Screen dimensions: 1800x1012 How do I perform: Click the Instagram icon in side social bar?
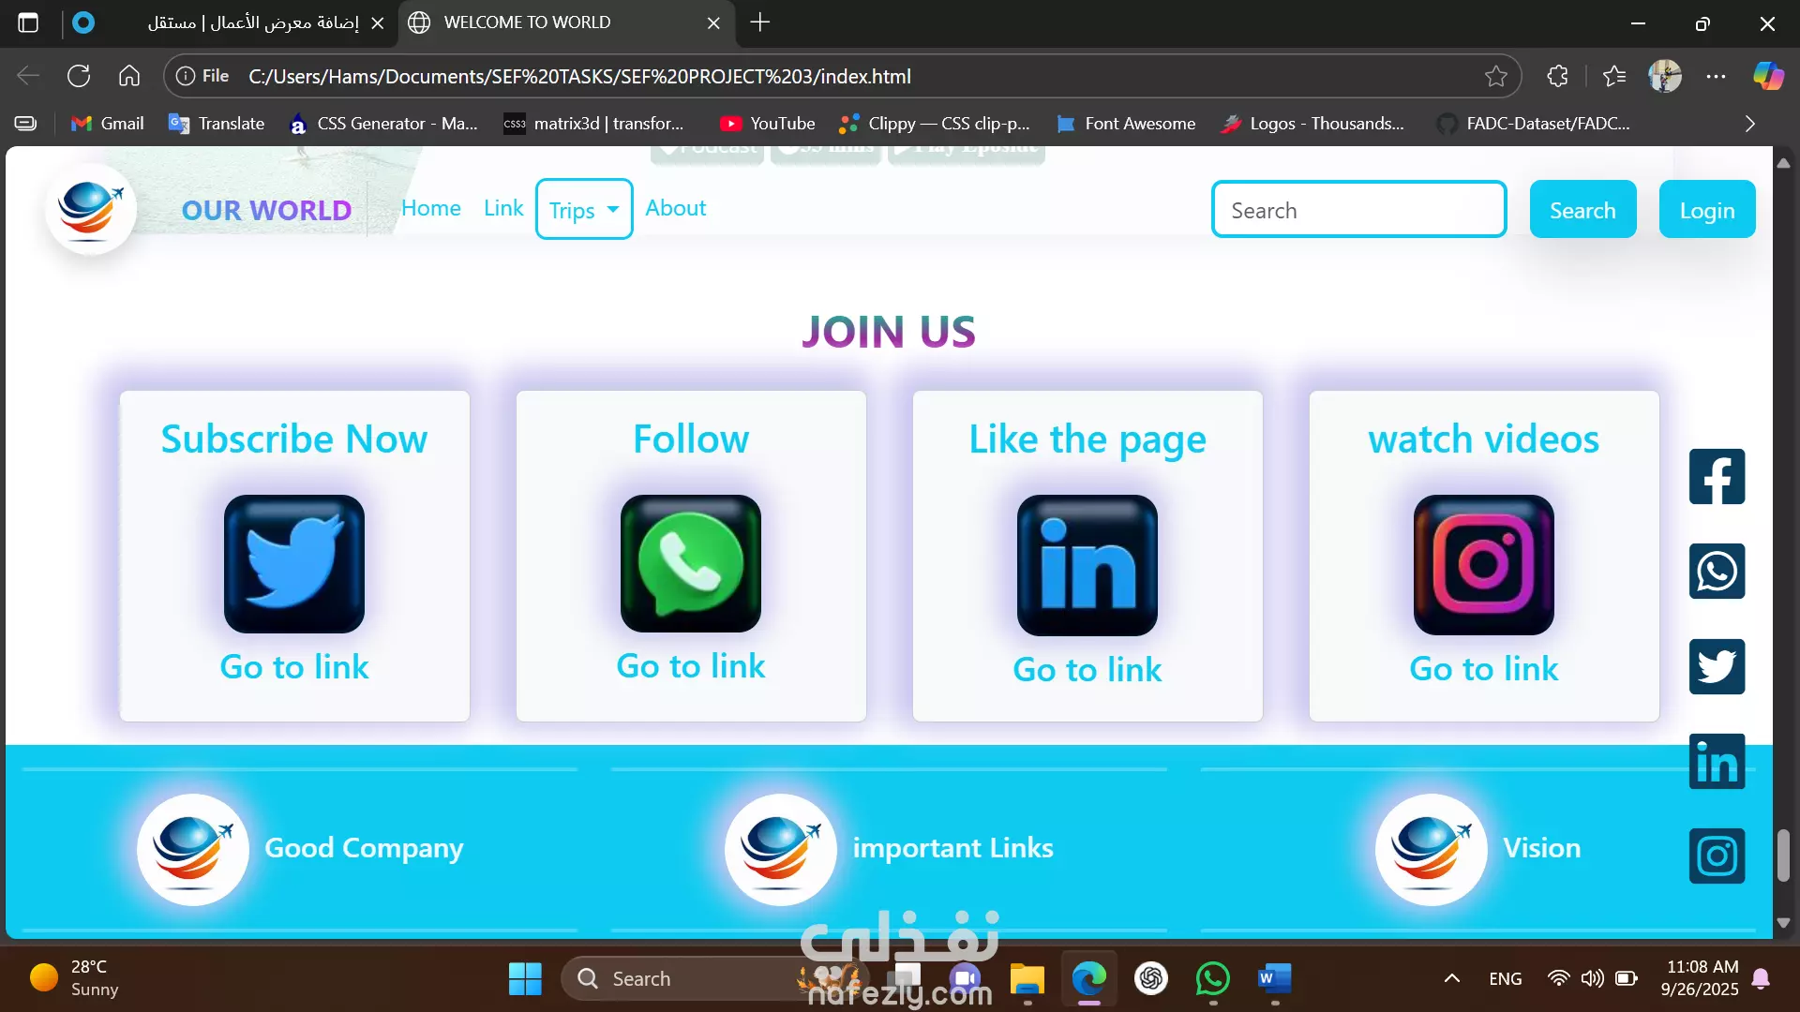pyautogui.click(x=1717, y=856)
